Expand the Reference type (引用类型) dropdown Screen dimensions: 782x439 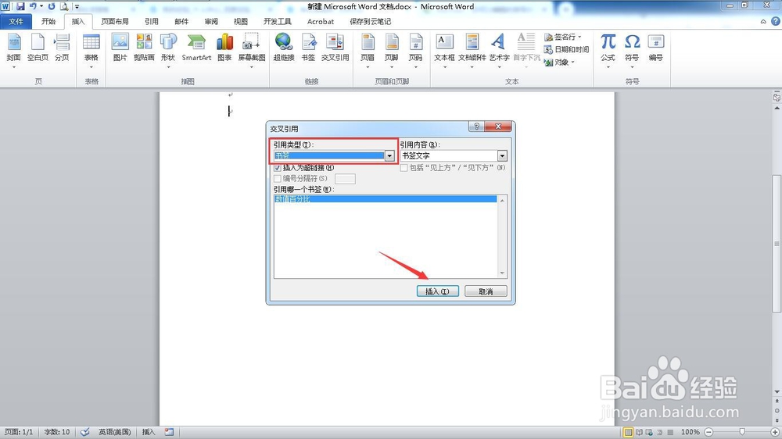[x=389, y=155]
